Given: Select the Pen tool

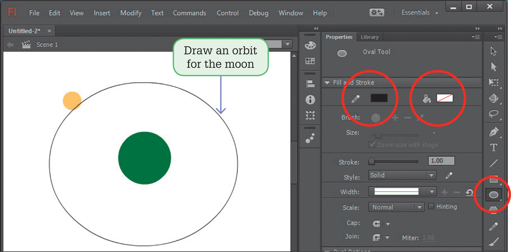Looking at the screenshot, I should click(494, 132).
